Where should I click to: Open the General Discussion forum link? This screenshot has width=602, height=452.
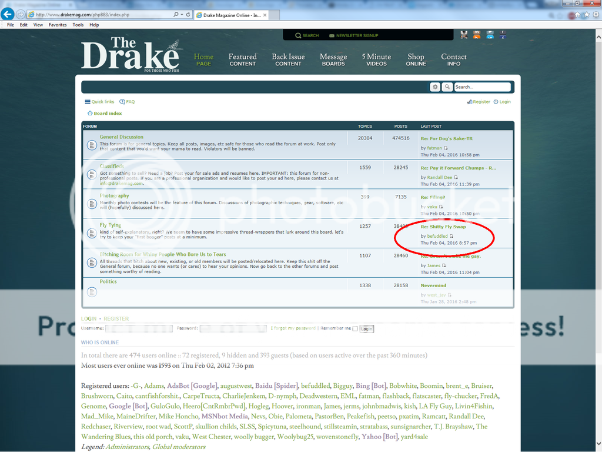[121, 137]
